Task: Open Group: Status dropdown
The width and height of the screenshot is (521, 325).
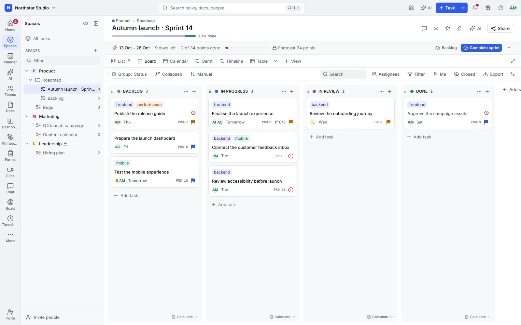Action: [x=129, y=74]
